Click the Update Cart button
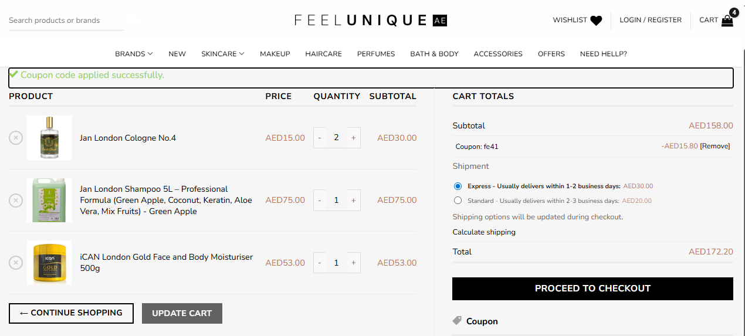Image resolution: width=745 pixels, height=336 pixels. (182, 313)
